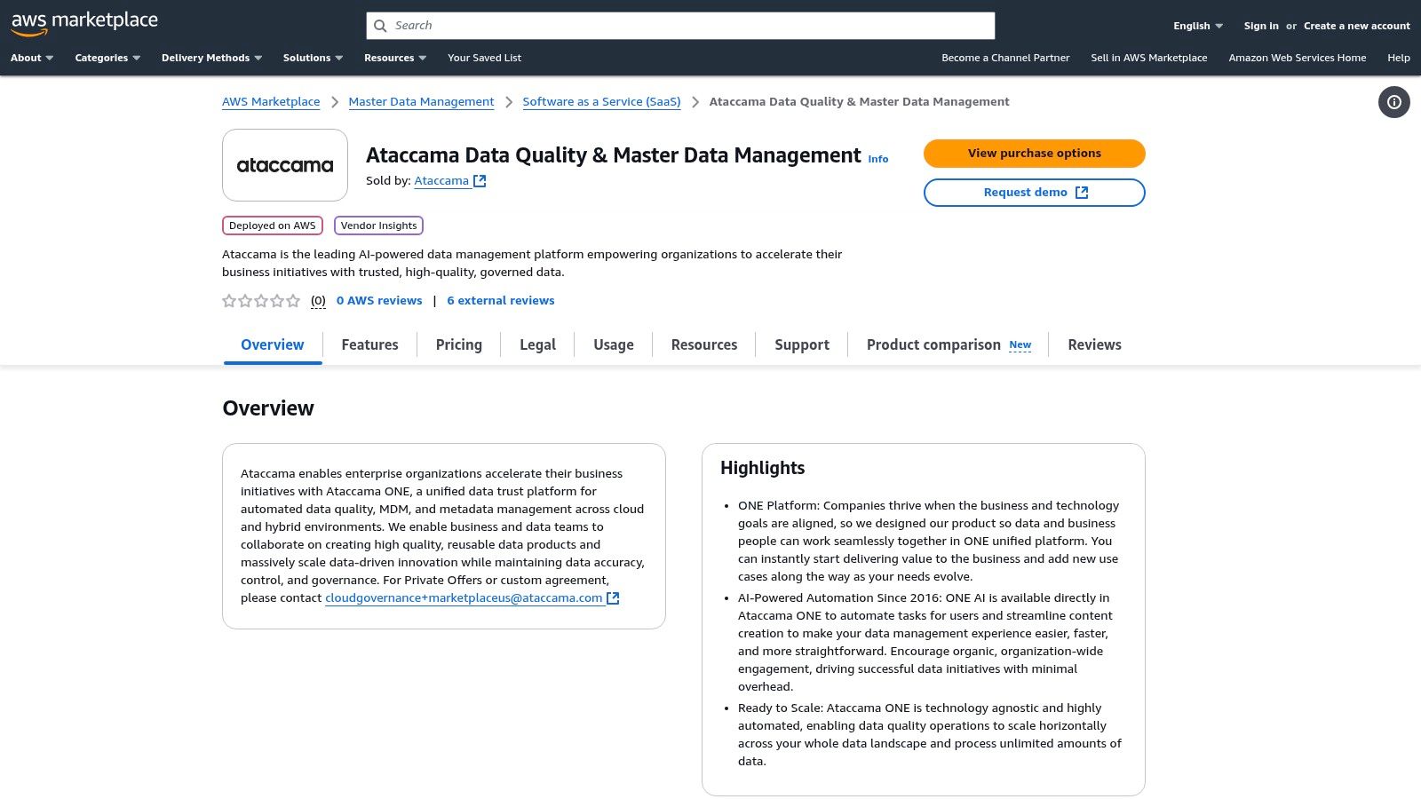Open the Usage tab
The width and height of the screenshot is (1421, 799).
point(614,345)
